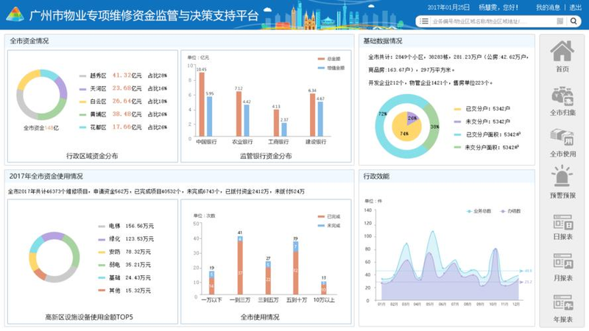The height and width of the screenshot is (331, 589).
Task: Click the 高新区设施设备使用金额TOP5 title
Action: [x=89, y=317]
